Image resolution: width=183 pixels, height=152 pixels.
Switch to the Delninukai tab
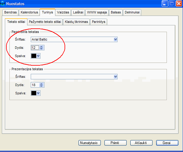click(132, 13)
